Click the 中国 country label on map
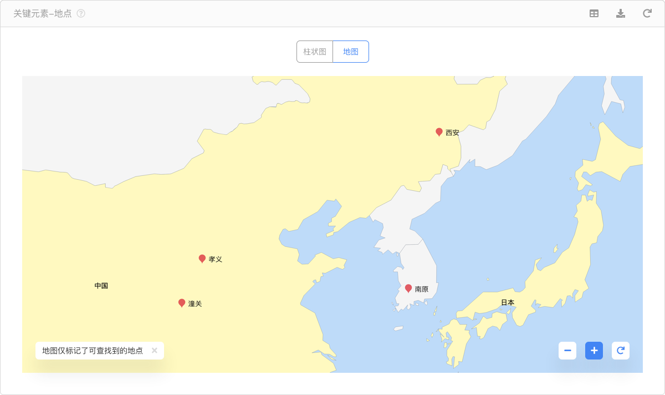Screen dimensions: 665x395 point(101,286)
